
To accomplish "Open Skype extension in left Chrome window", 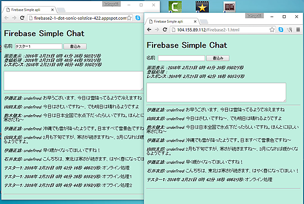I will pos(138,18).
